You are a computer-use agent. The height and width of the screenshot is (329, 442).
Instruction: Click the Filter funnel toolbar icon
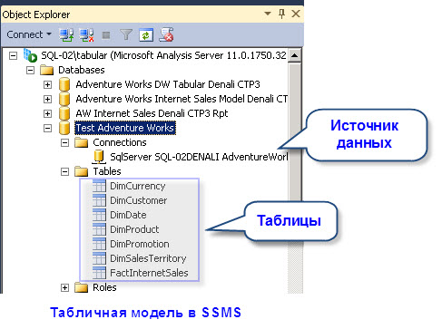pyautogui.click(x=126, y=34)
